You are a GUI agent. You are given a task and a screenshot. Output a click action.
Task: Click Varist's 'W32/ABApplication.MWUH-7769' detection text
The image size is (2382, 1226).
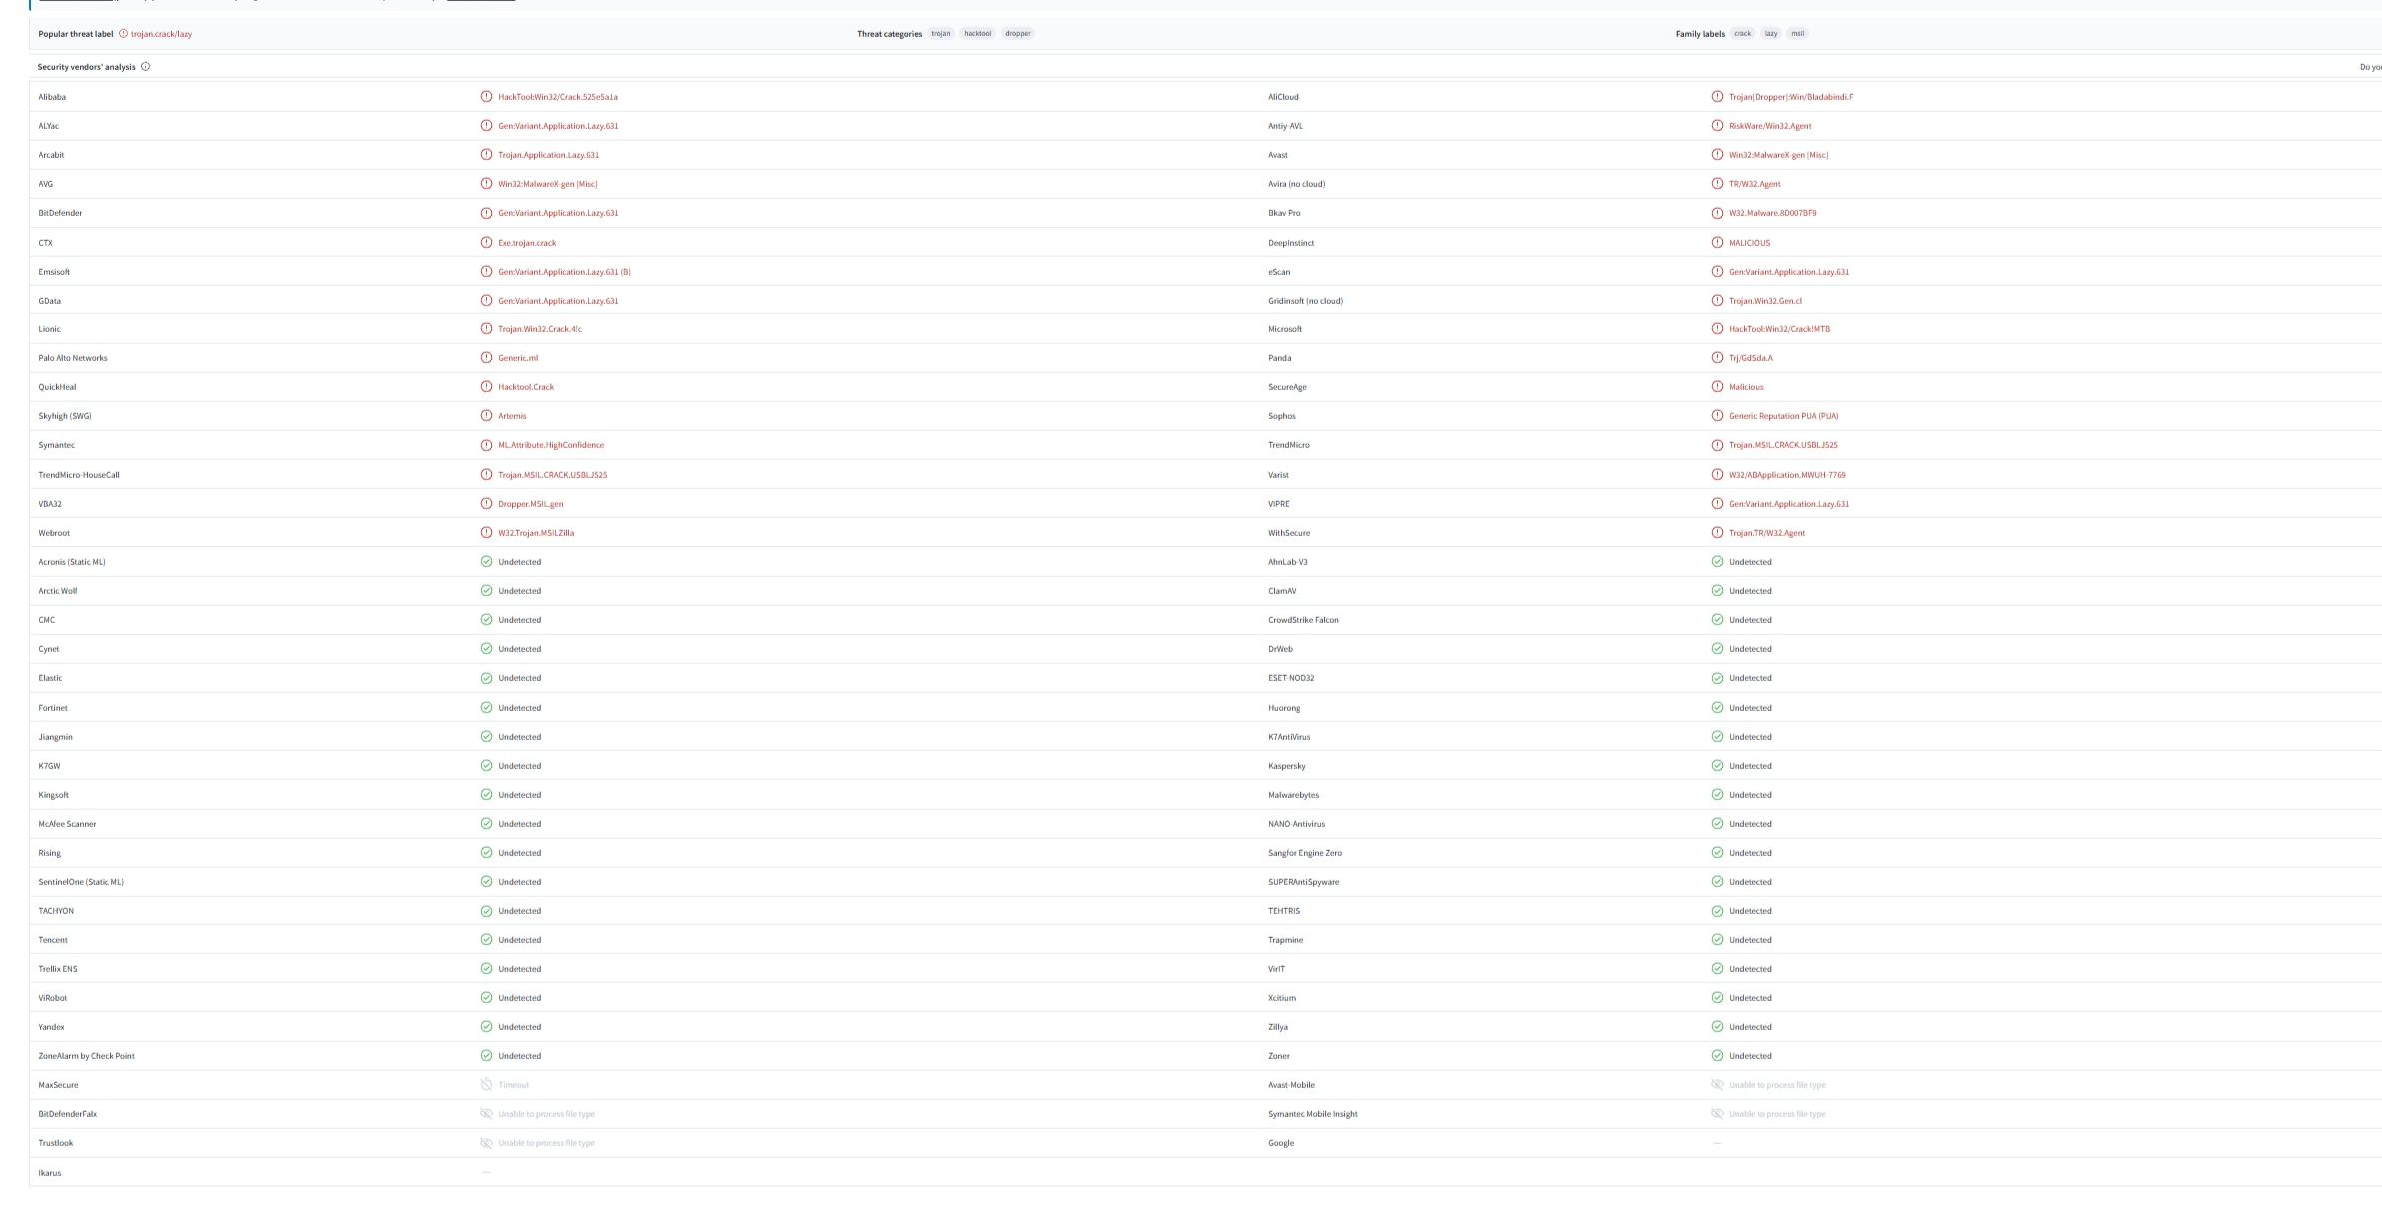point(1788,475)
